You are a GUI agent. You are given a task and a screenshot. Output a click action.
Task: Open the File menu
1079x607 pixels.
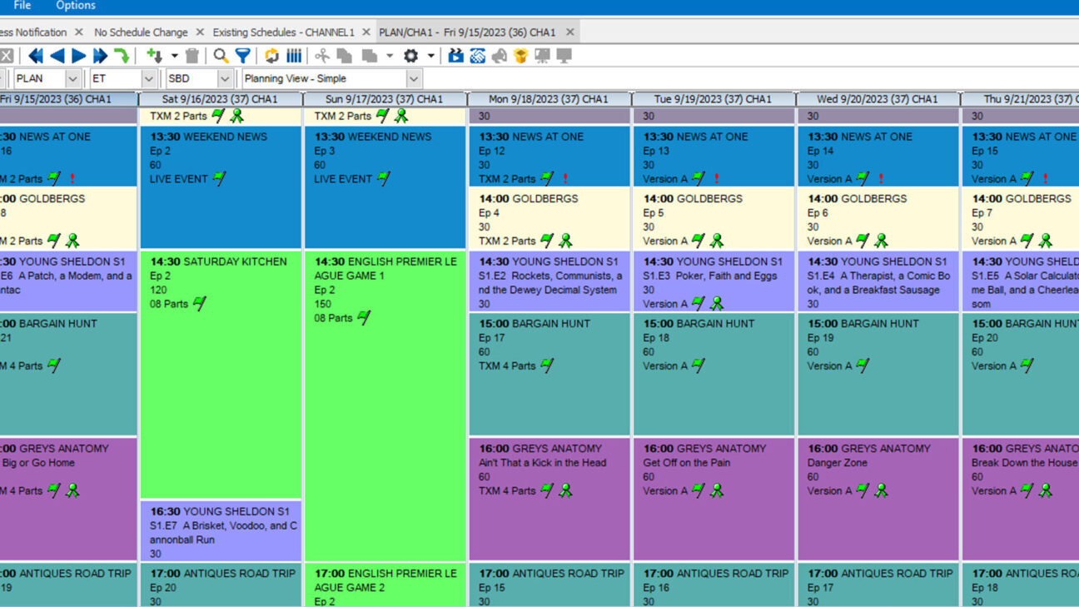[22, 6]
